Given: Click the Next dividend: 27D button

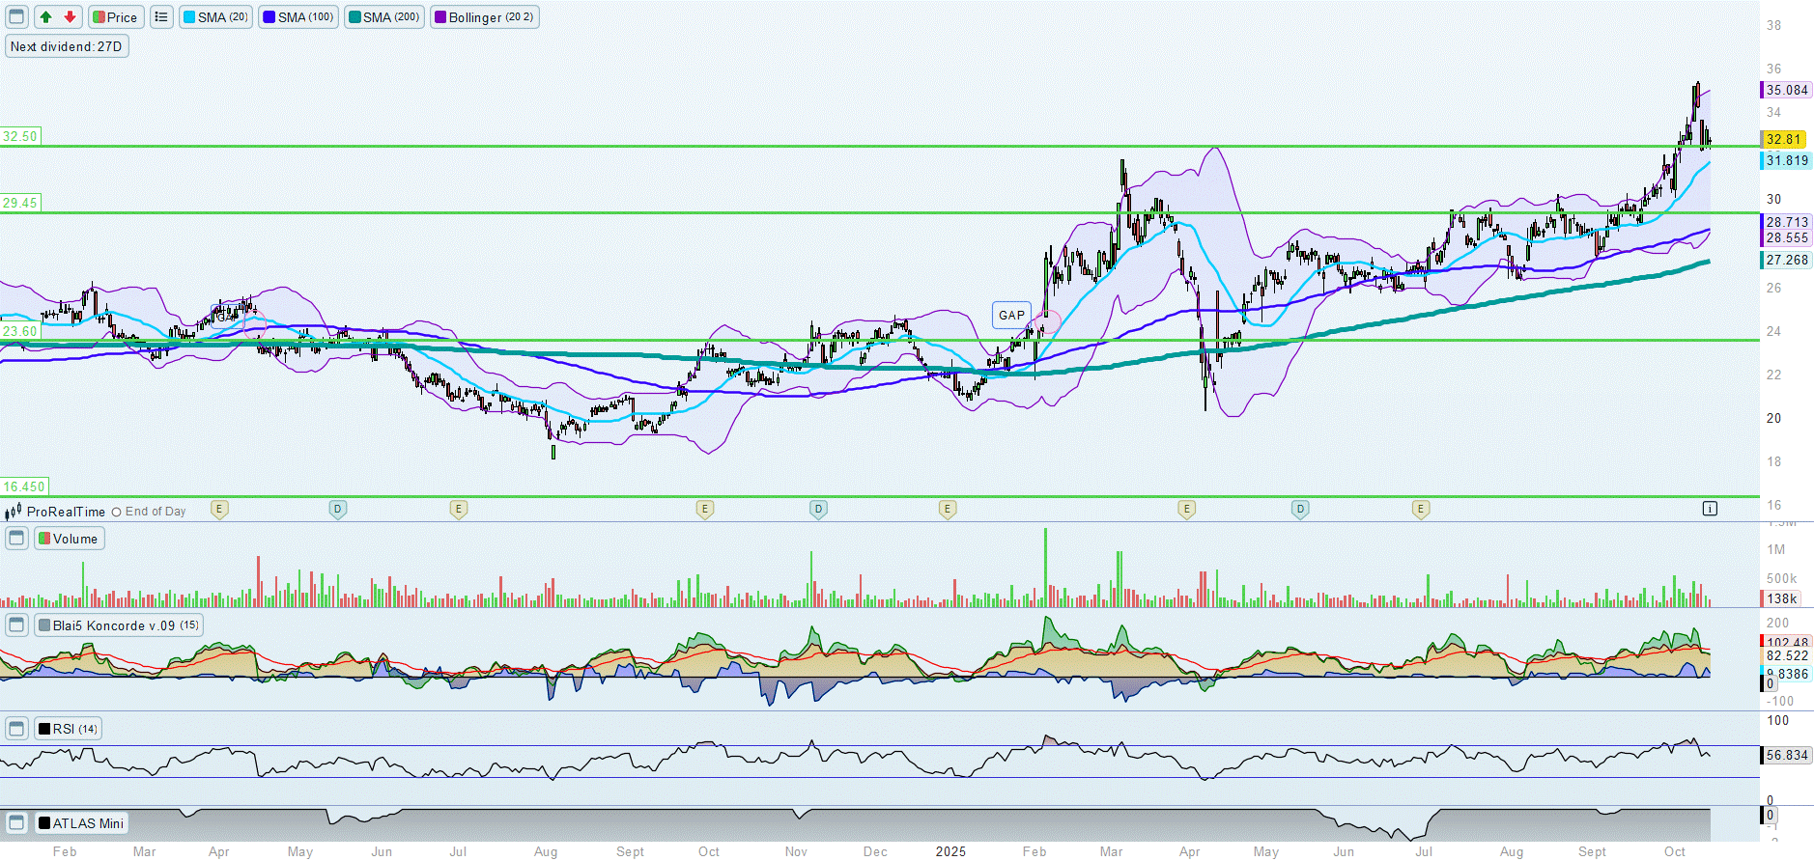Looking at the screenshot, I should click(67, 46).
